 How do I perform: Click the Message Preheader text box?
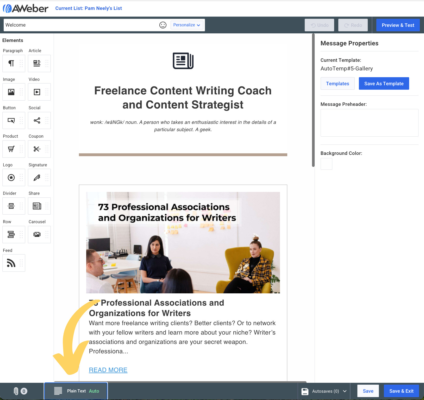click(369, 123)
